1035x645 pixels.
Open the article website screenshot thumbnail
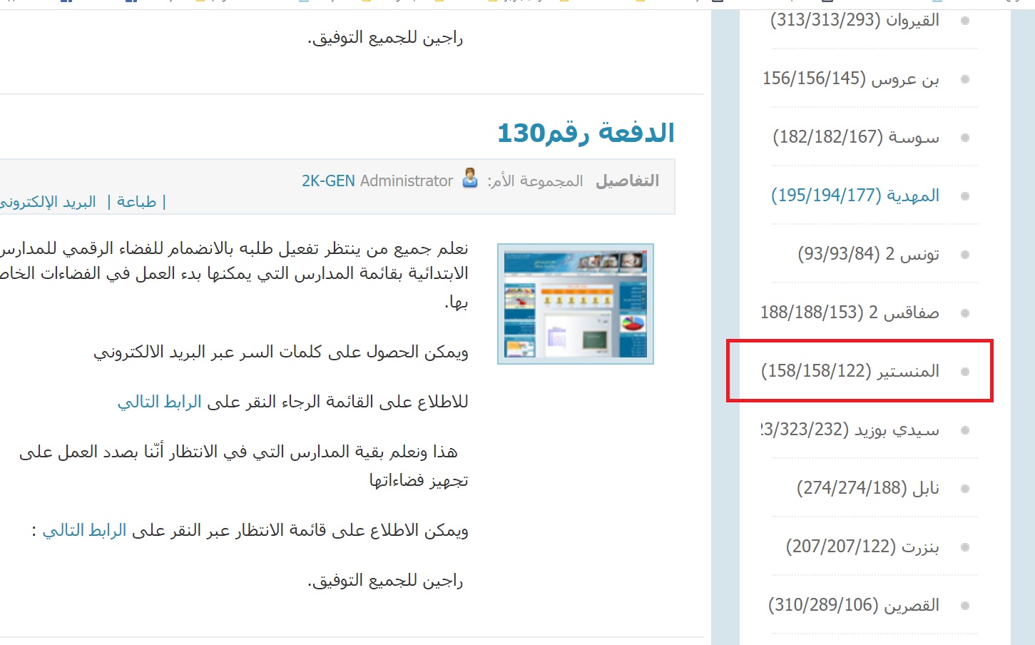point(576,304)
